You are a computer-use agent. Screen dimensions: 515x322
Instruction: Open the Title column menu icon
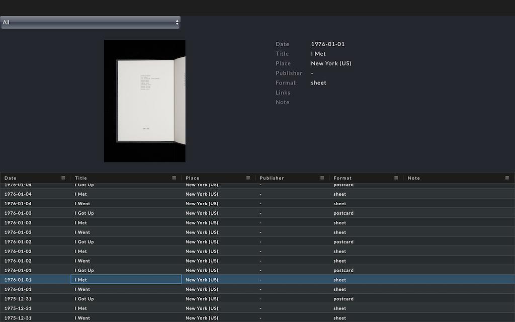pos(174,178)
